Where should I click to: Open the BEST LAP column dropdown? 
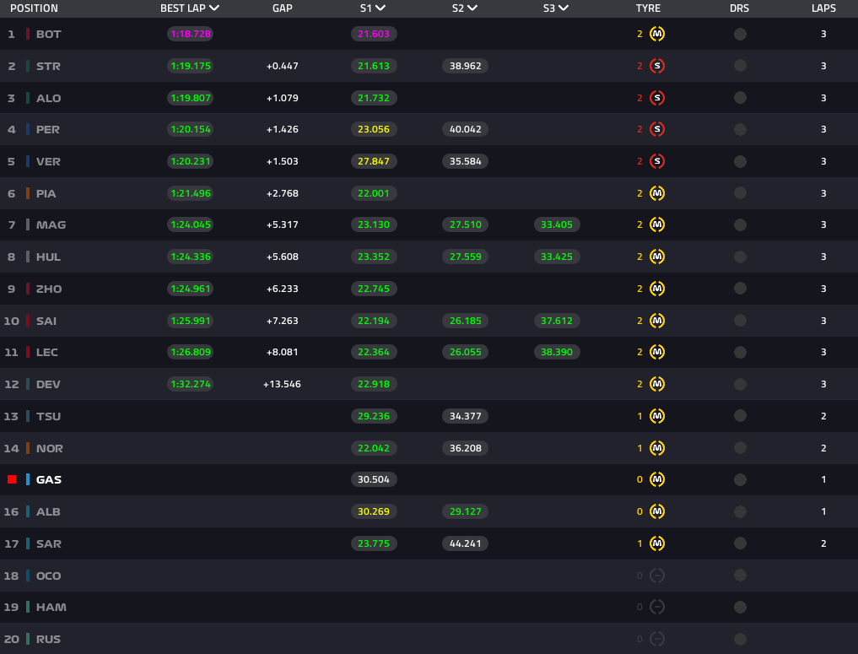(214, 8)
